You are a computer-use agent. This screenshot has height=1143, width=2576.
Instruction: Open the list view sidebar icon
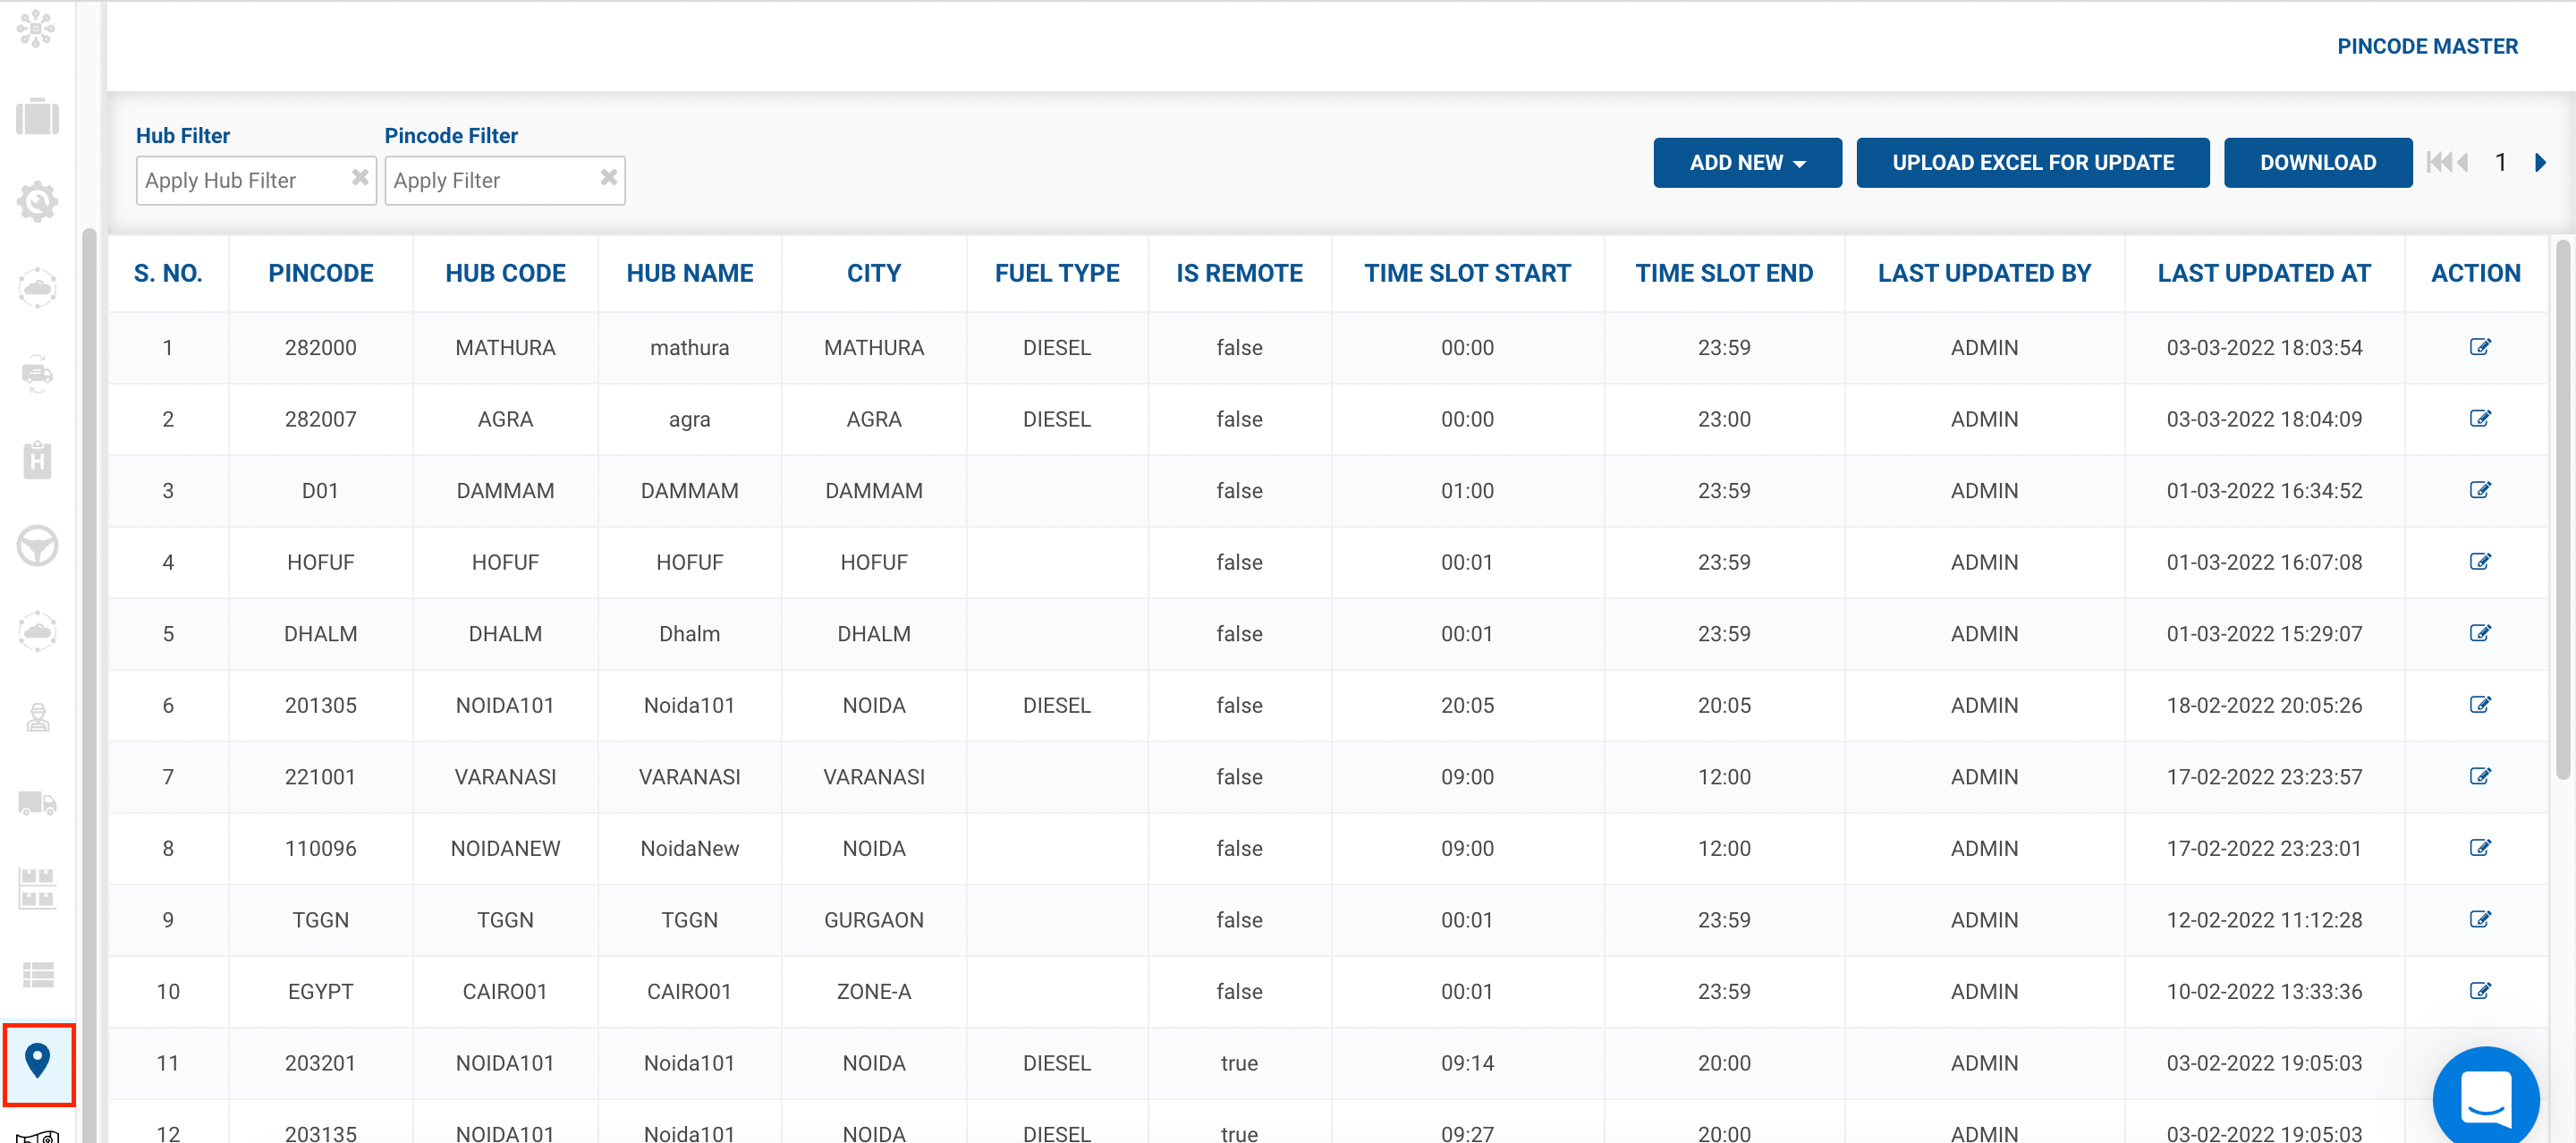coord(37,974)
